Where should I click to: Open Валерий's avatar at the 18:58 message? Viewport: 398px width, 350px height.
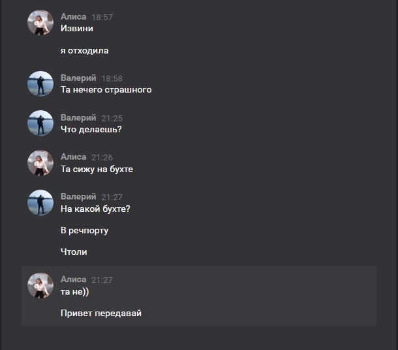point(40,83)
